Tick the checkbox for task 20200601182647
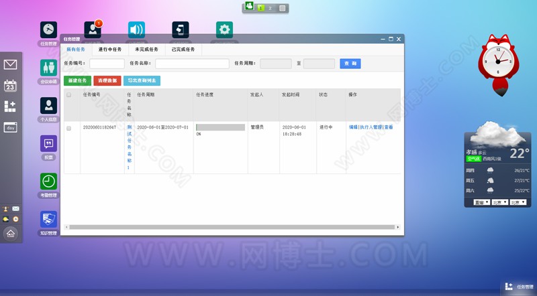This screenshot has width=537, height=296. pyautogui.click(x=69, y=129)
